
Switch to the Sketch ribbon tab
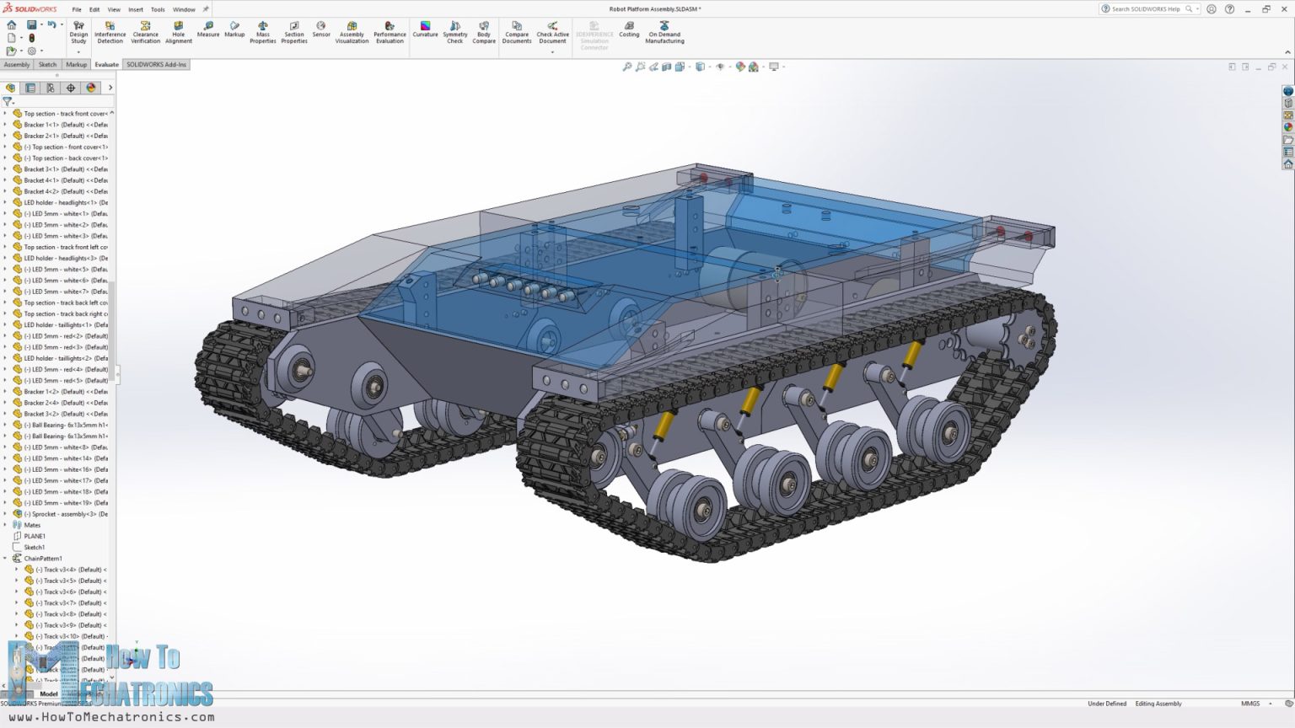tap(47, 64)
